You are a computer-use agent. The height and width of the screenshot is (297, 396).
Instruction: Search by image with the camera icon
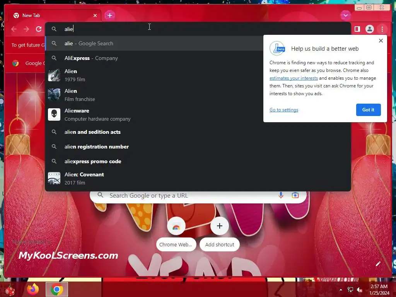tap(295, 195)
